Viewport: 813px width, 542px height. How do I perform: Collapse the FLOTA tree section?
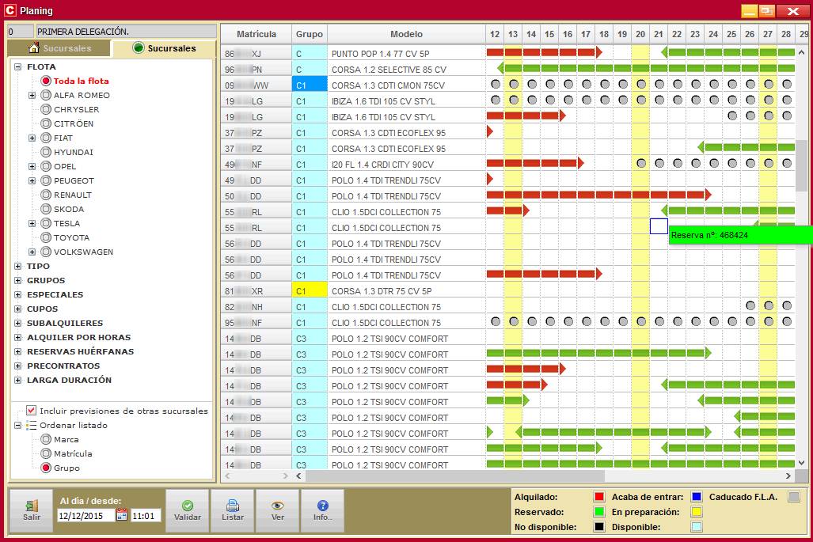tap(18, 66)
